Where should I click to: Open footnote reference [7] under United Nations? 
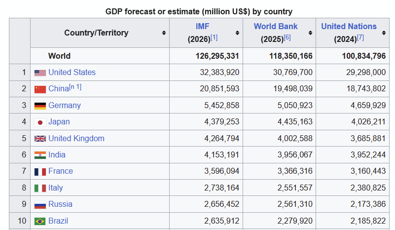[x=360, y=38]
